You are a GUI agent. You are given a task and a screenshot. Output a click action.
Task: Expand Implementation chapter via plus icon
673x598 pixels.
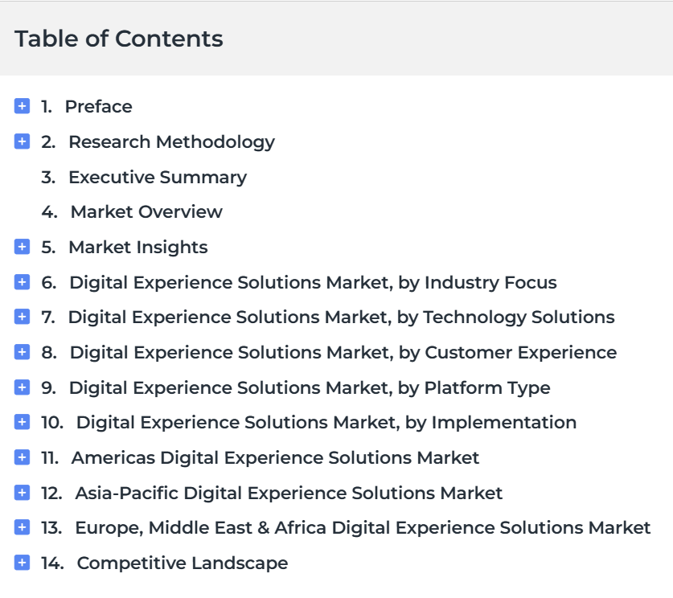(22, 422)
